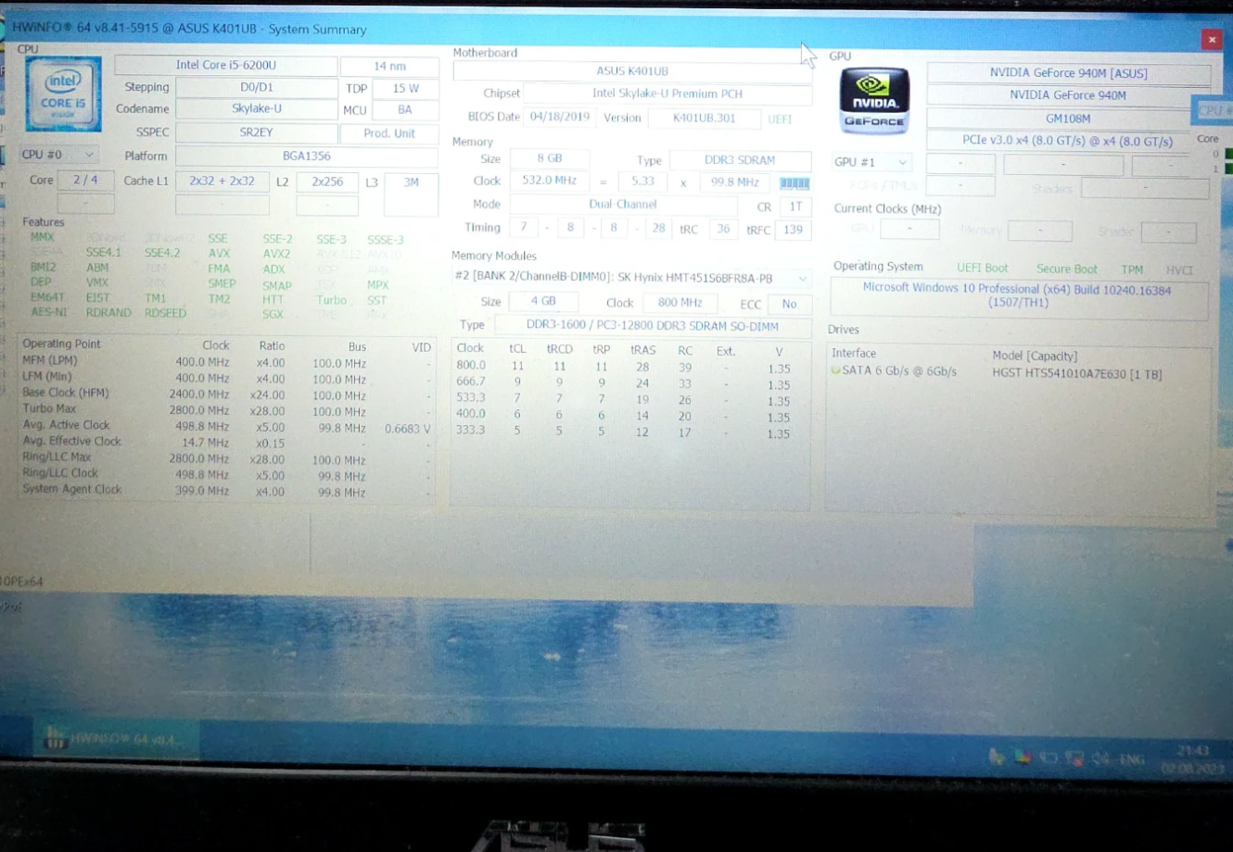Viewport: 1233px width, 852px height.
Task: Click the 4 GB module size field
Action: coord(542,302)
